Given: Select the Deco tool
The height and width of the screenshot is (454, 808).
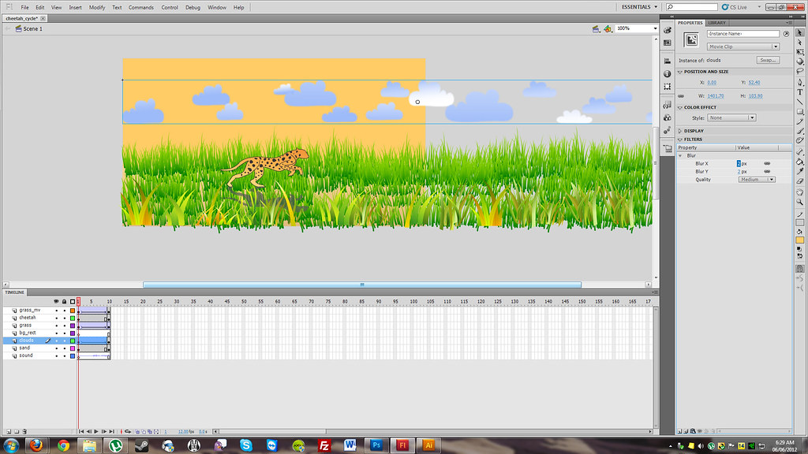Looking at the screenshot, I should click(x=800, y=140).
